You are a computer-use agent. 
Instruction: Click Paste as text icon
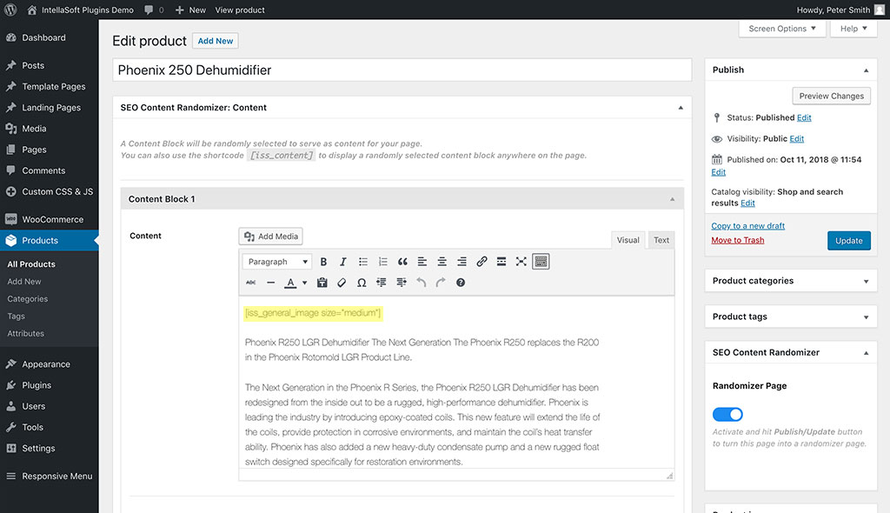(322, 283)
